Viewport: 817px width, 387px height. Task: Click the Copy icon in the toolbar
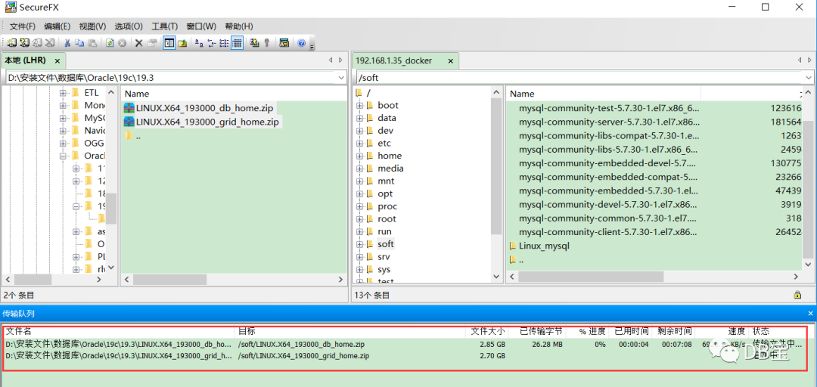tap(79, 43)
